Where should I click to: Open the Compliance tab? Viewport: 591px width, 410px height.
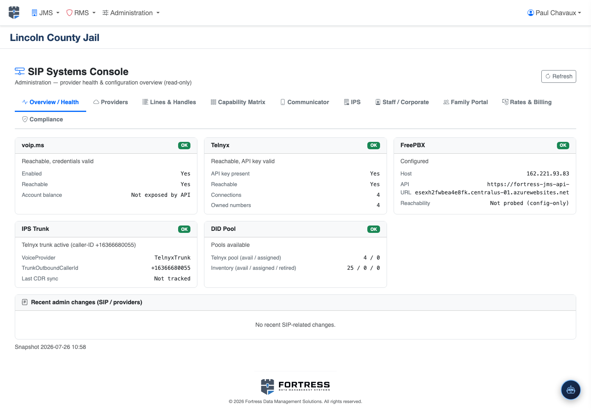43,119
